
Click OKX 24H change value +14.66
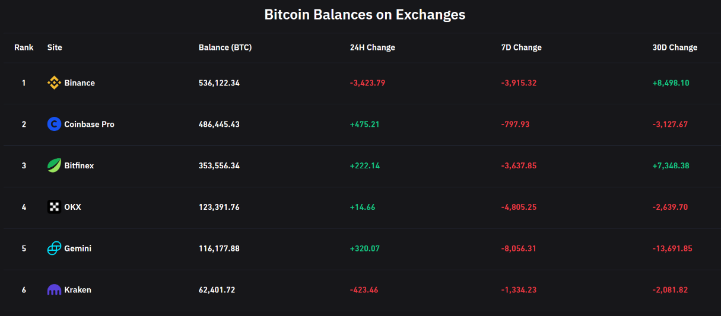(x=363, y=207)
